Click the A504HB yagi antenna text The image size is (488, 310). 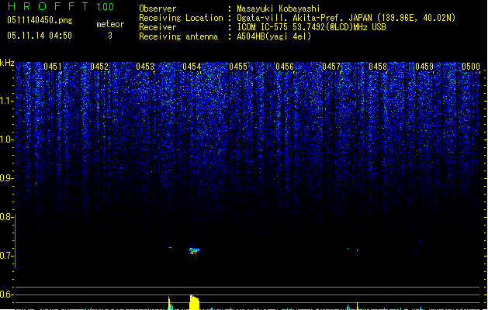tap(274, 36)
